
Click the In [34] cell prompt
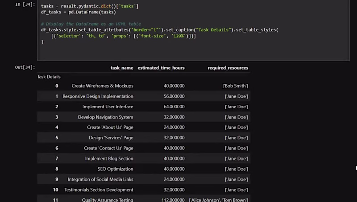[x=25, y=4]
